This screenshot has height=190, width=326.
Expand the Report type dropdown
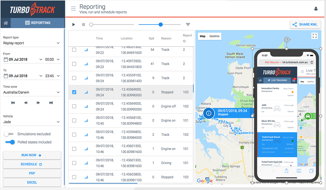32,43
